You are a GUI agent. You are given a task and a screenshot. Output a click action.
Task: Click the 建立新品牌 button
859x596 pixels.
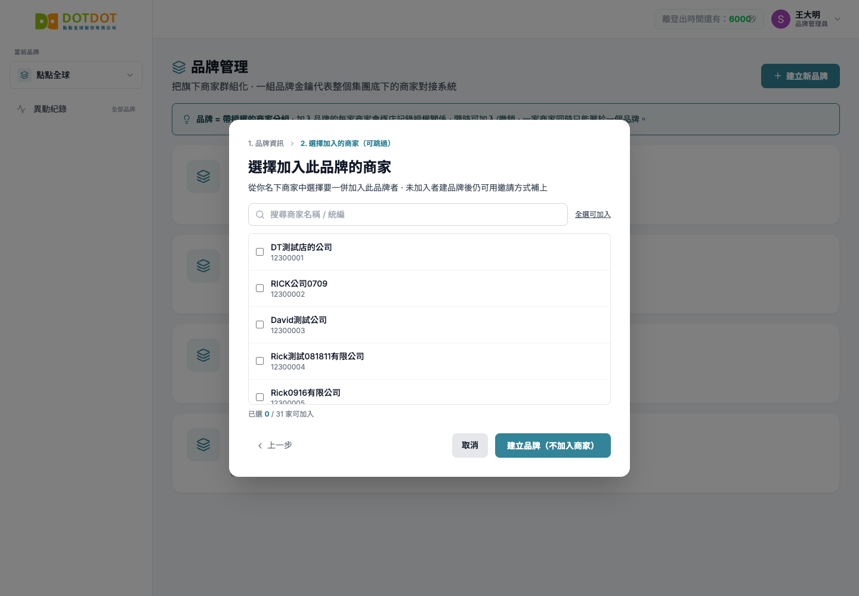(x=801, y=76)
